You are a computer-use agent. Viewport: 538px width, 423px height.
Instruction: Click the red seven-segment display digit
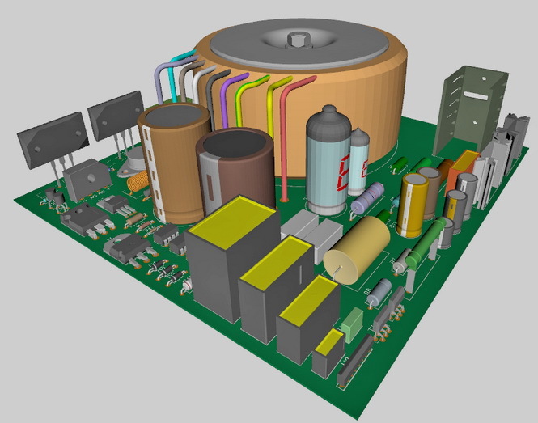[x=344, y=172]
